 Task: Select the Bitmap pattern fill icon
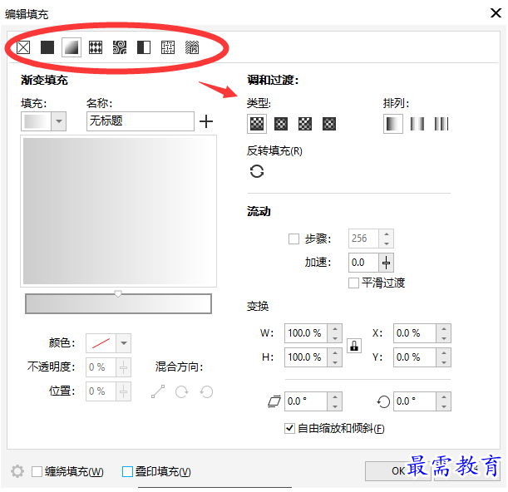pos(120,47)
